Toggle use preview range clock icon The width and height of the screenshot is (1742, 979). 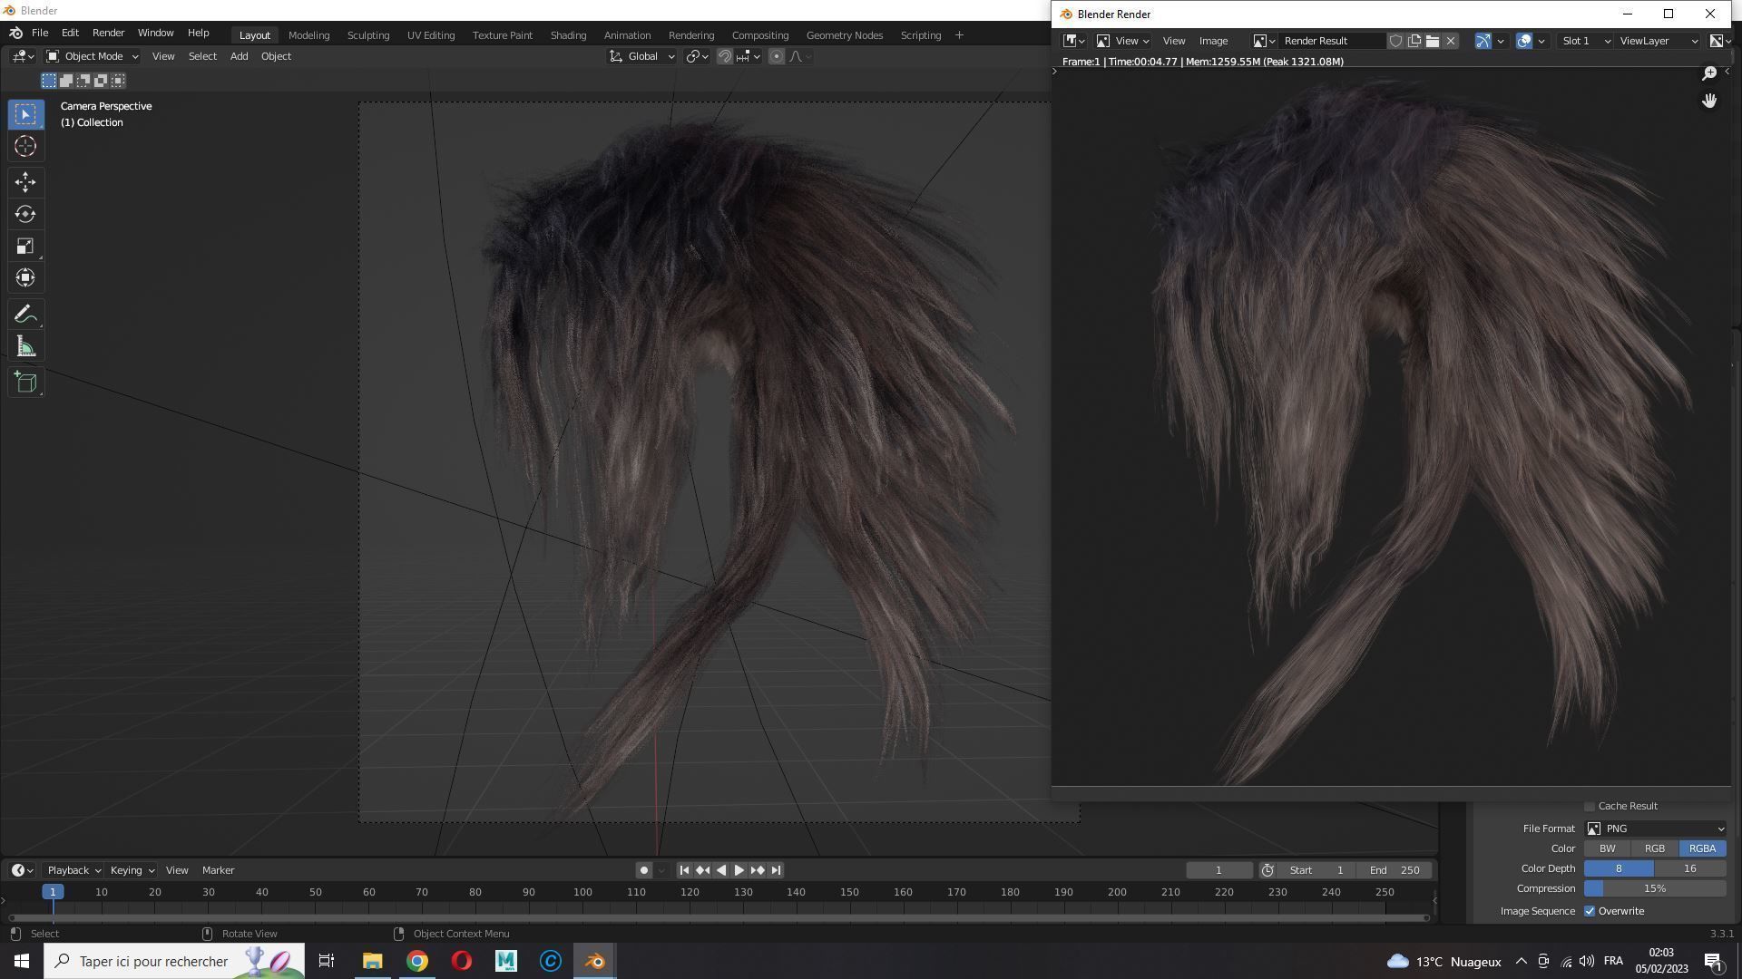1267,870
